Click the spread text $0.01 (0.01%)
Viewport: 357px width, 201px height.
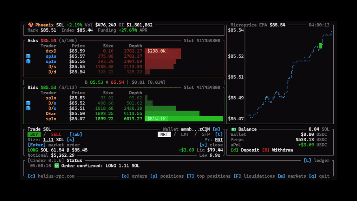(x=149, y=82)
